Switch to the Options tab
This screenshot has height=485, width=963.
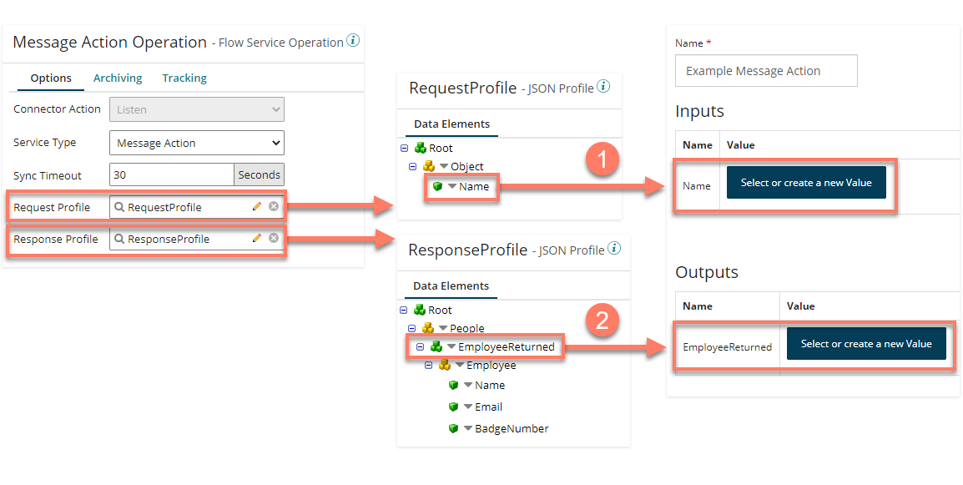(51, 78)
